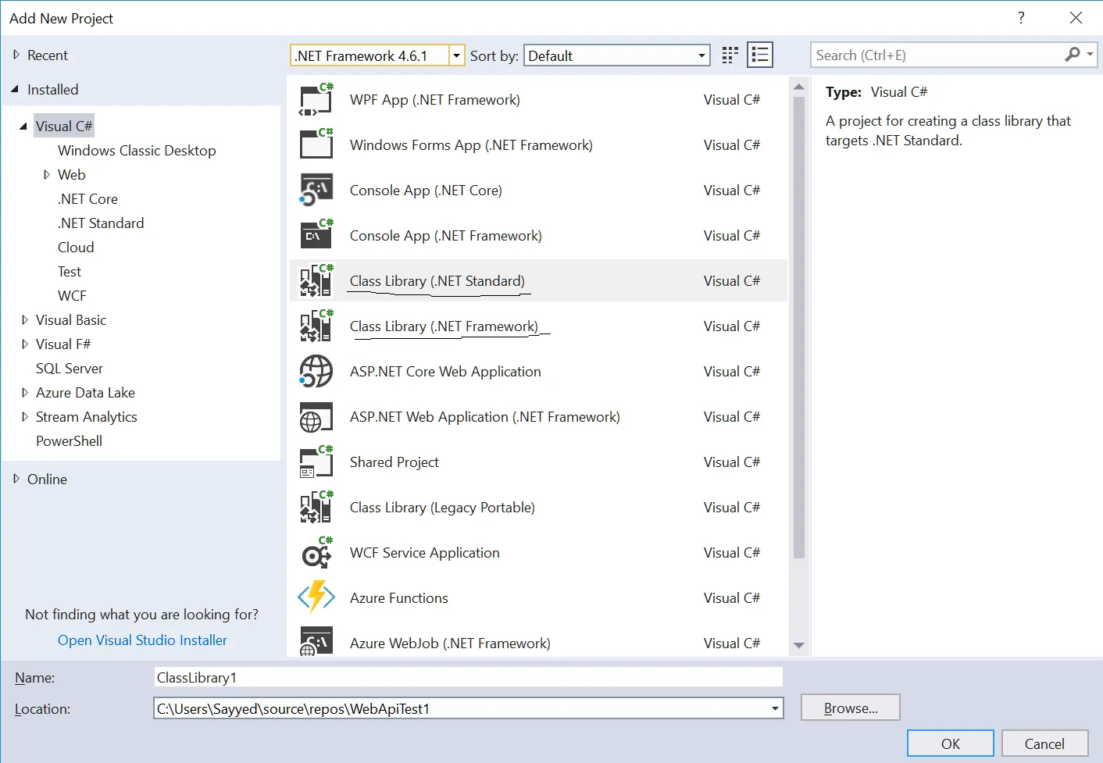This screenshot has width=1103, height=763.
Task: Expand the Visual Basic node
Action: [25, 320]
